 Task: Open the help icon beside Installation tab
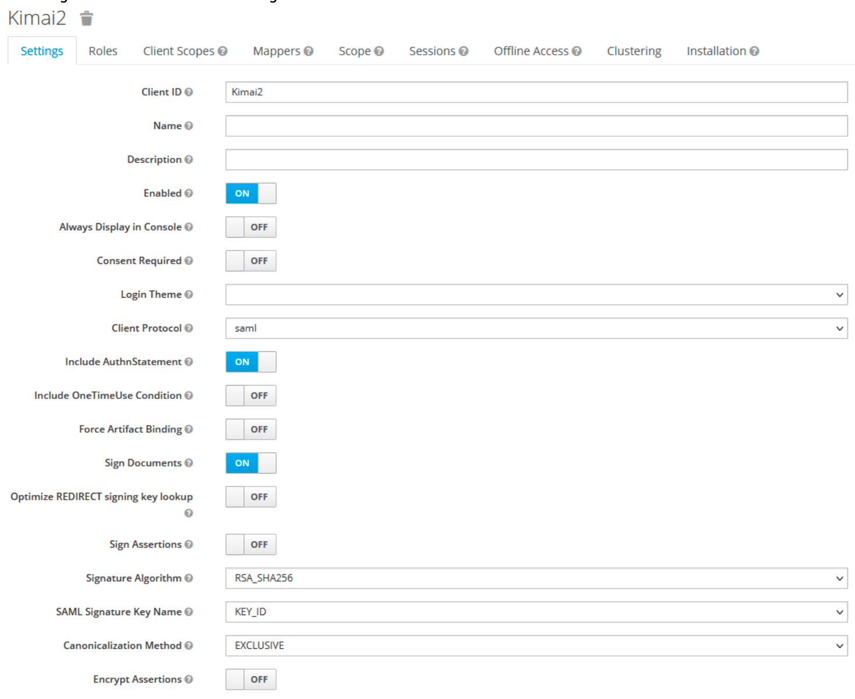(x=754, y=51)
